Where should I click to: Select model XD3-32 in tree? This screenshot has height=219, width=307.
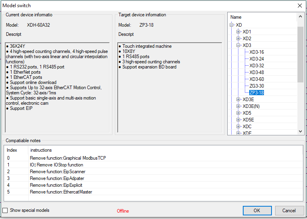click(x=256, y=66)
